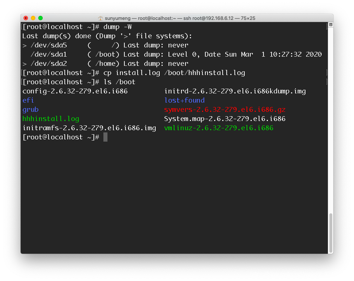
Task: Click the 'cp install.log /boot/hhhinstall.log' command
Action: (174, 73)
